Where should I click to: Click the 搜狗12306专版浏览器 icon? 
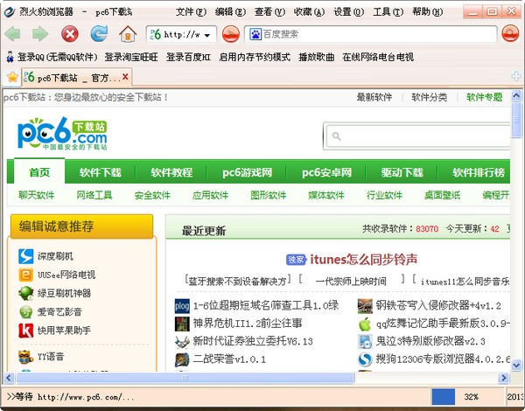(365, 359)
